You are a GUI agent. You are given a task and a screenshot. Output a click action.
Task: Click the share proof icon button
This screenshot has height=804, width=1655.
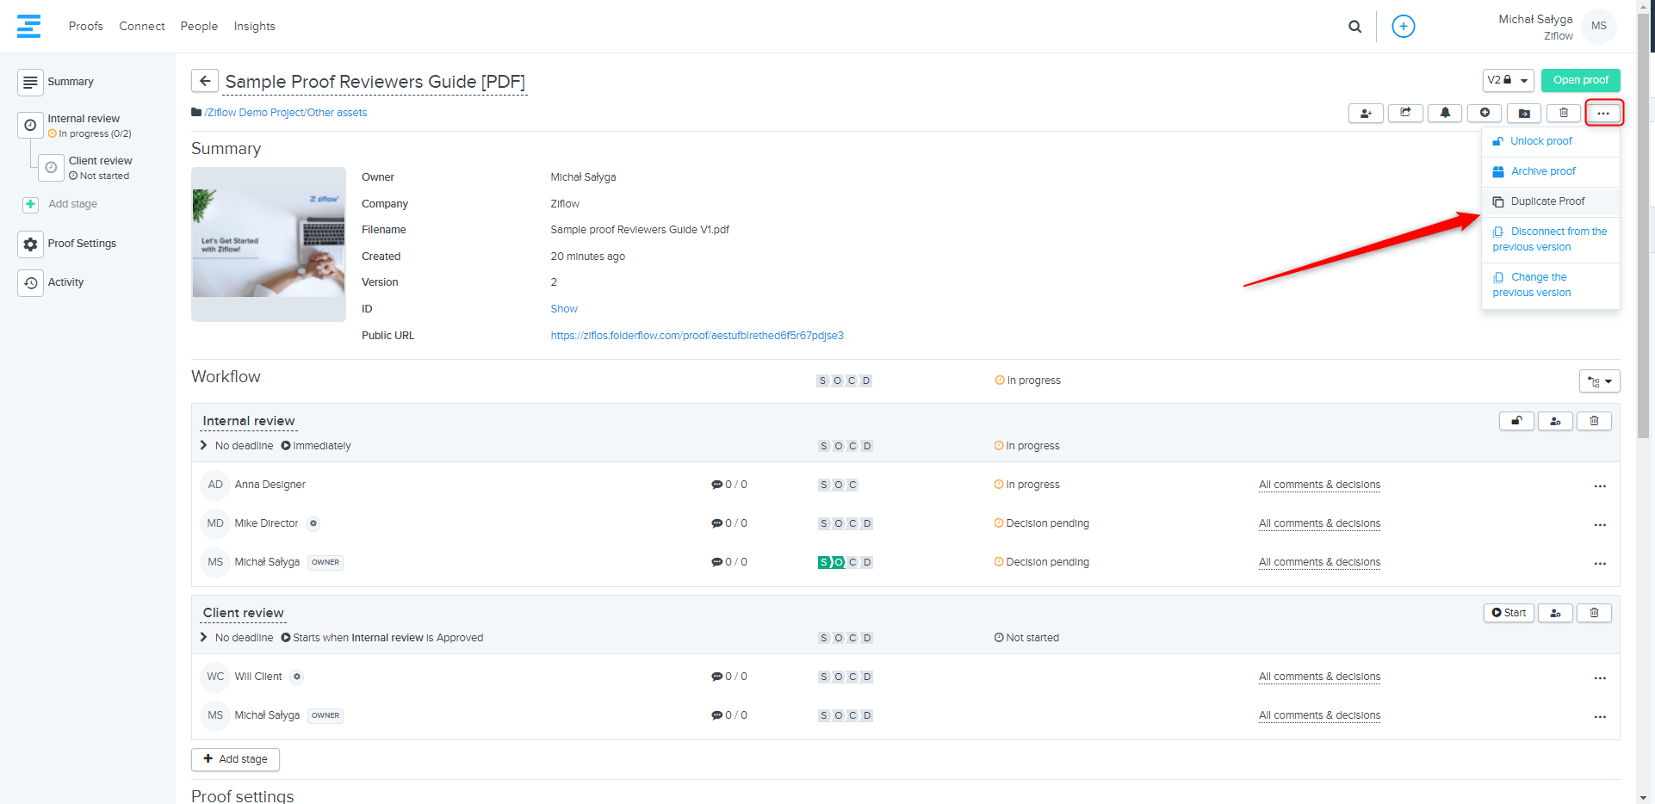1405,113
